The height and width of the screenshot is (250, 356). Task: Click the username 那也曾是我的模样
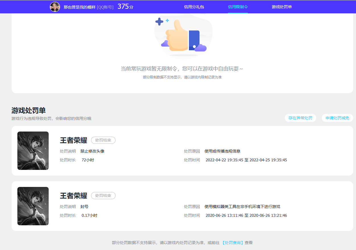coord(79,7)
